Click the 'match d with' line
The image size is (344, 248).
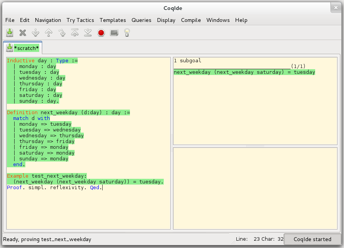(x=32, y=118)
